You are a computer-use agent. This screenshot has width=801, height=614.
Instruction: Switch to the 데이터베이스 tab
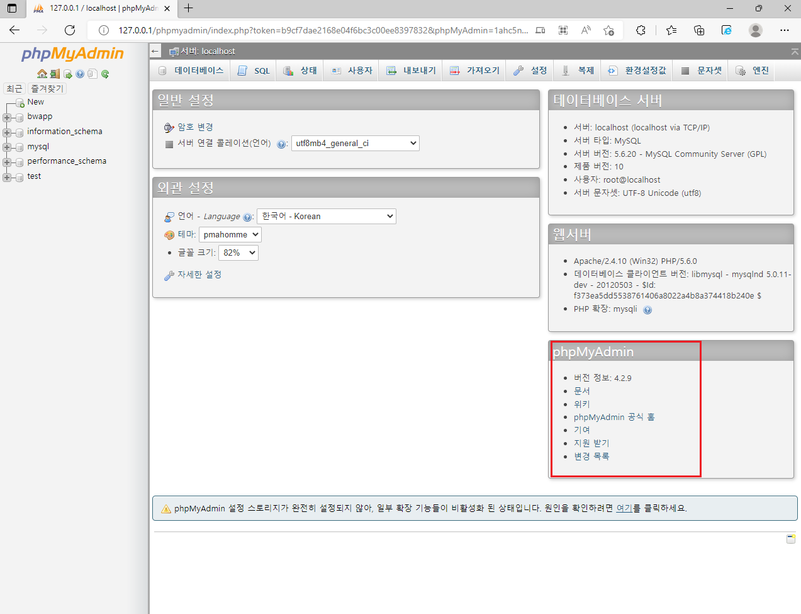pyautogui.click(x=191, y=71)
